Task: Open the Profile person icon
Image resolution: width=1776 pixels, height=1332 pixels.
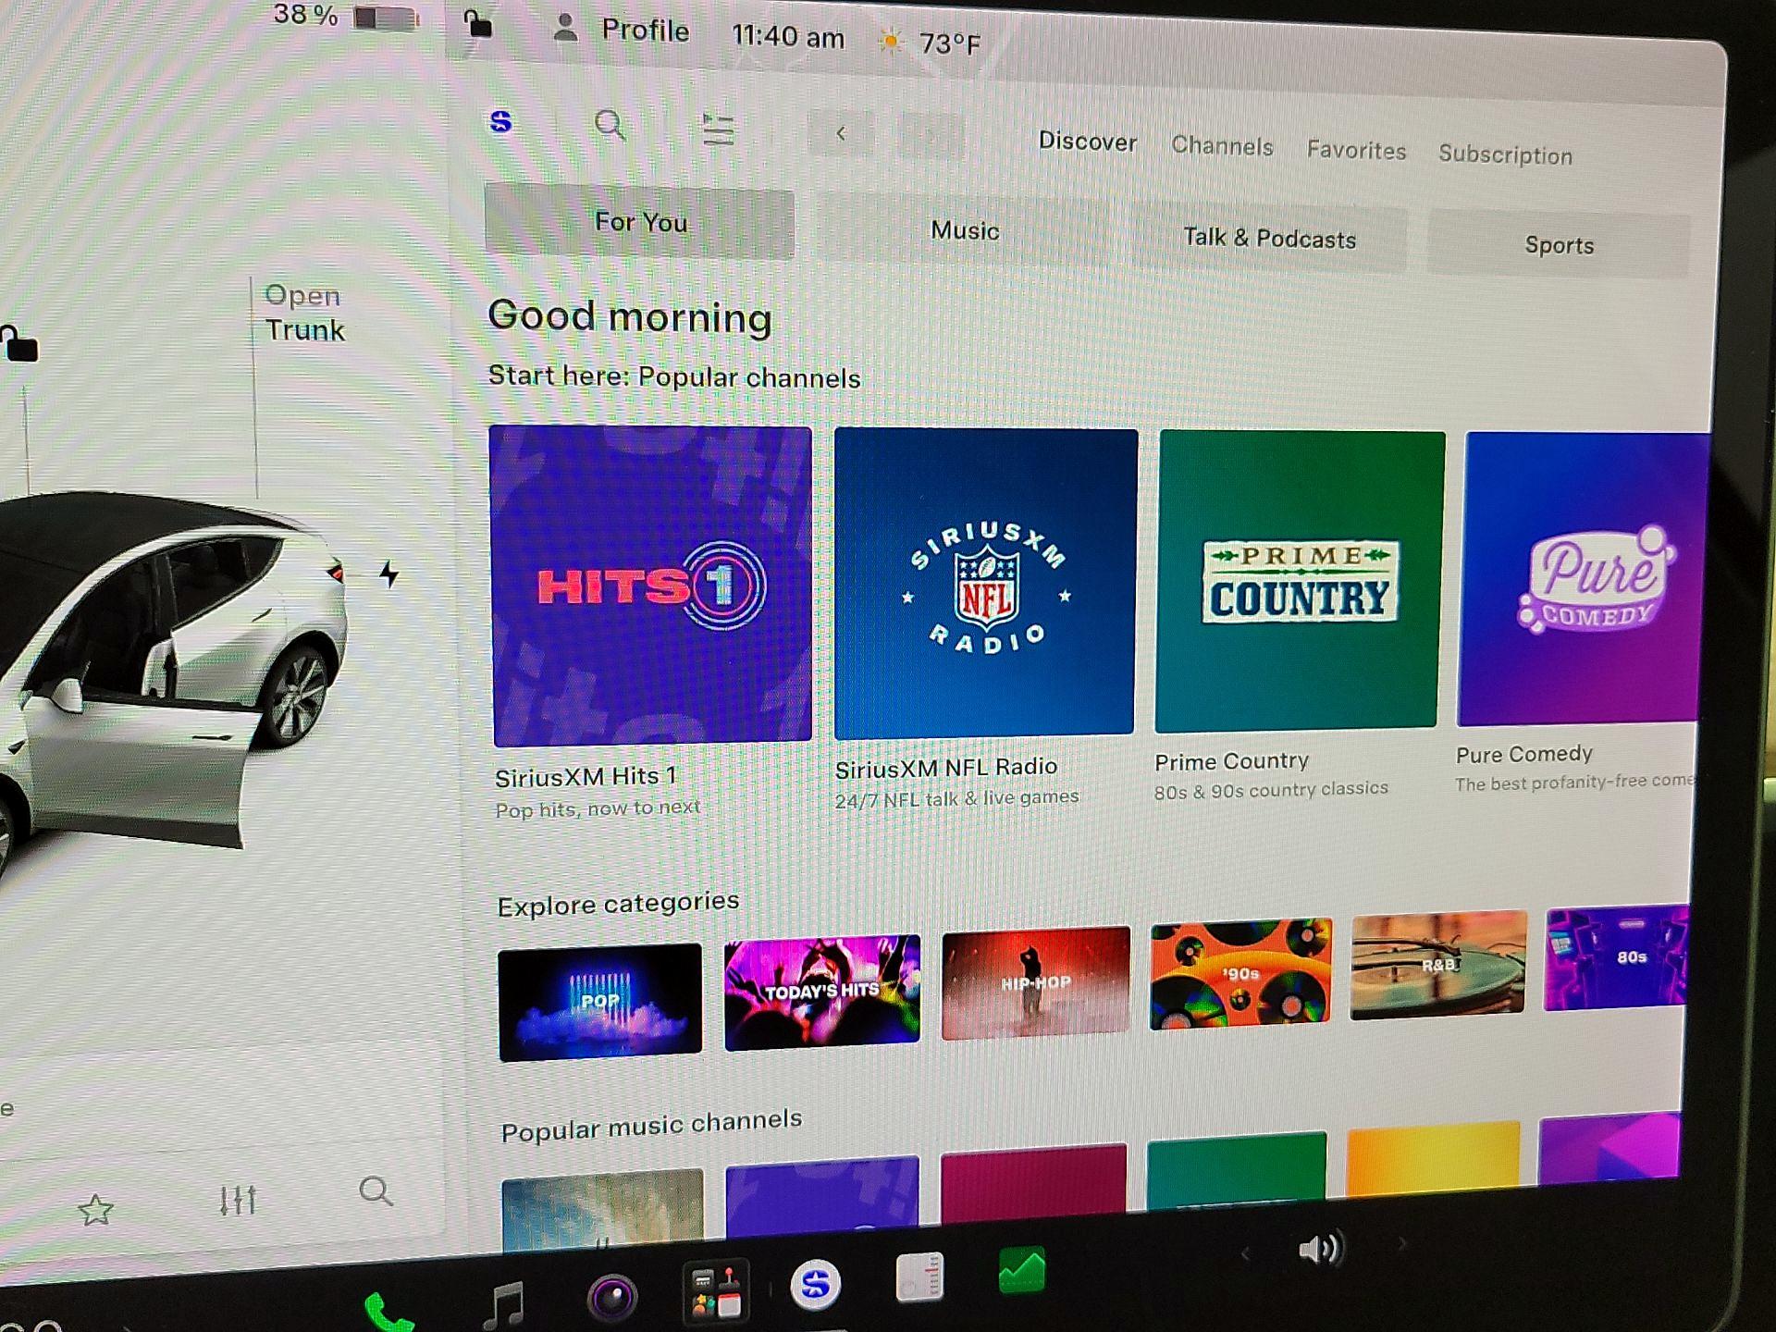Action: [564, 28]
